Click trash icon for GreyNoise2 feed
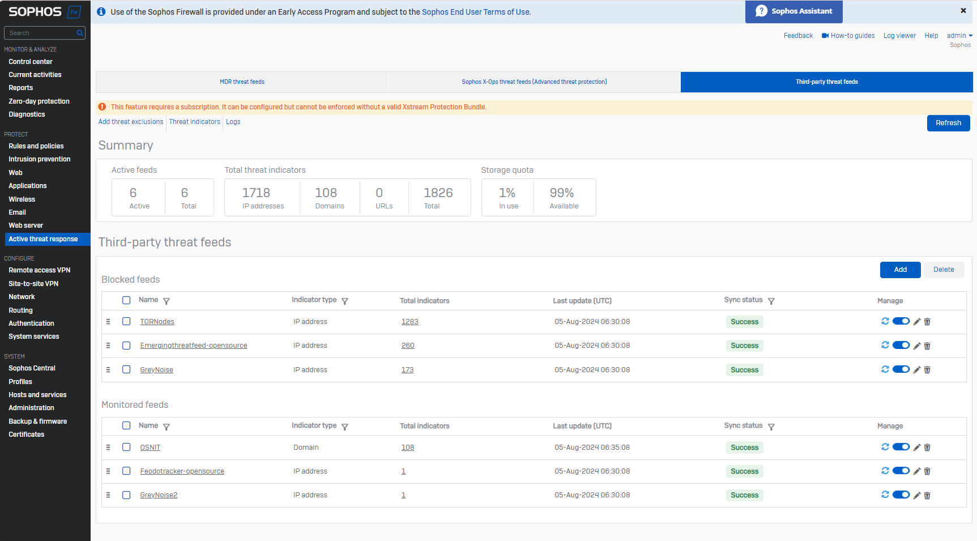Image resolution: width=977 pixels, height=541 pixels. (x=927, y=496)
